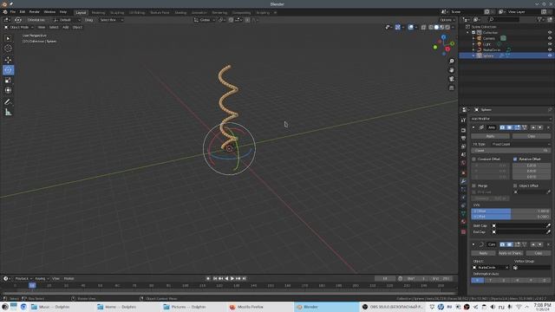The width and height of the screenshot is (555, 312).
Task: Switch to the Layout workspace tab
Action: (x=81, y=12)
